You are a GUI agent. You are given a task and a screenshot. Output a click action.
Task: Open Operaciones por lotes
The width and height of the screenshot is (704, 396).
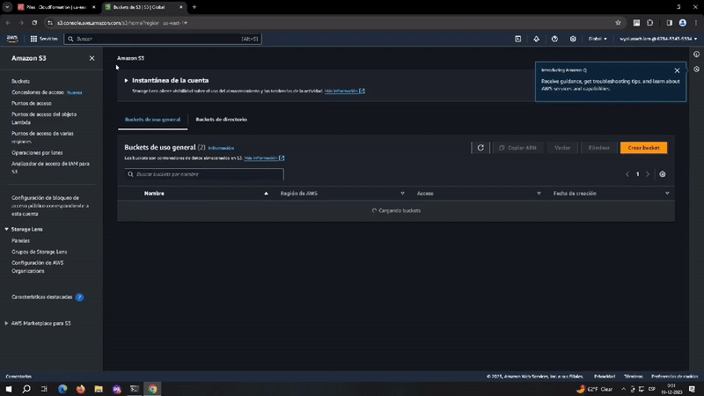point(37,152)
